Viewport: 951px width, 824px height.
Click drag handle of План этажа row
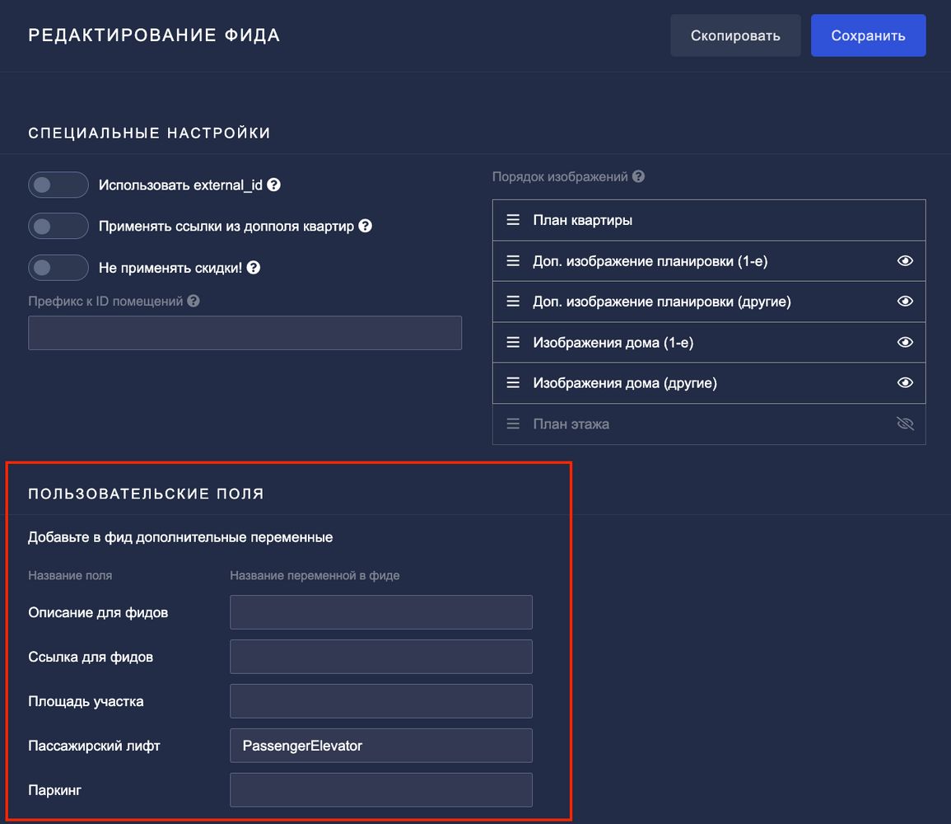513,424
